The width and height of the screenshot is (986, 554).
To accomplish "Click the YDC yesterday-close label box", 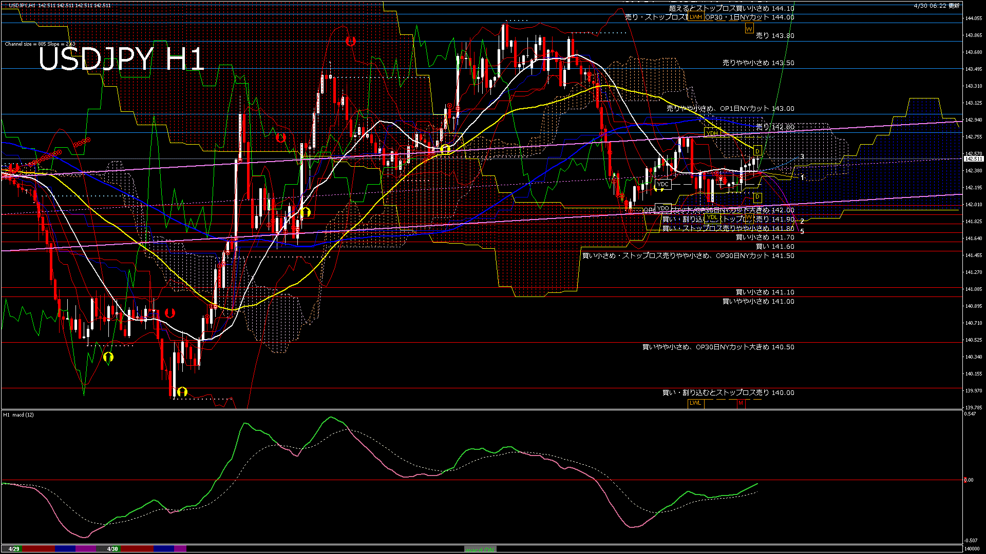I will coord(662,184).
